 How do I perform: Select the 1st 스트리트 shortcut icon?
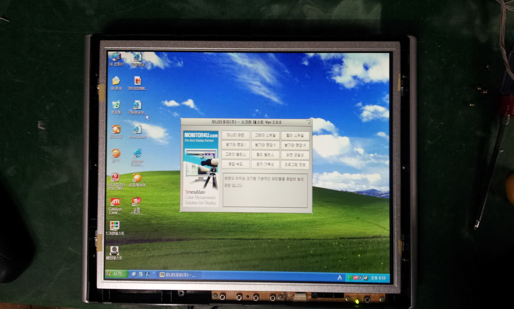click(x=137, y=206)
